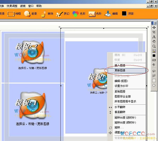Screen dimensions: 158x141
Task: Choose 设置为水印 from the context menu
Action: [127, 86]
